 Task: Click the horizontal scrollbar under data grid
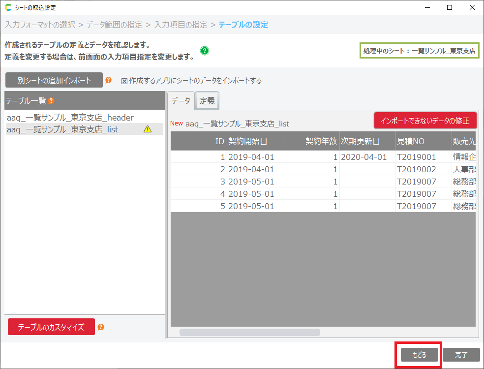pyautogui.click(x=249, y=332)
